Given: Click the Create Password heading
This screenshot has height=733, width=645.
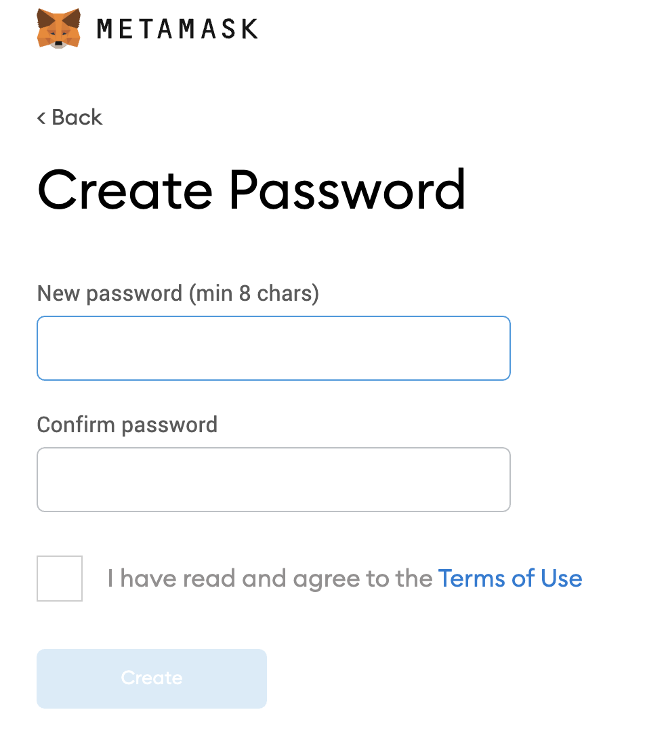Looking at the screenshot, I should point(251,189).
